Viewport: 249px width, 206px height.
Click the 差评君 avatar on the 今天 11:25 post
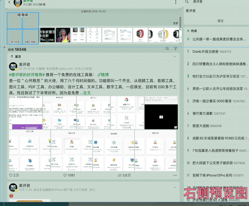point(13,188)
